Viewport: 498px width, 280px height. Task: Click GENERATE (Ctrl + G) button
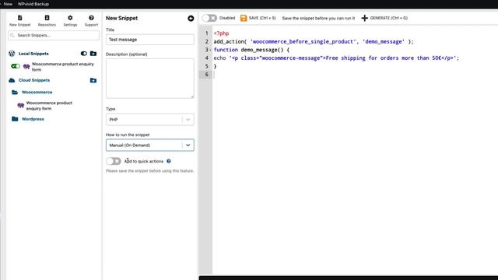384,18
